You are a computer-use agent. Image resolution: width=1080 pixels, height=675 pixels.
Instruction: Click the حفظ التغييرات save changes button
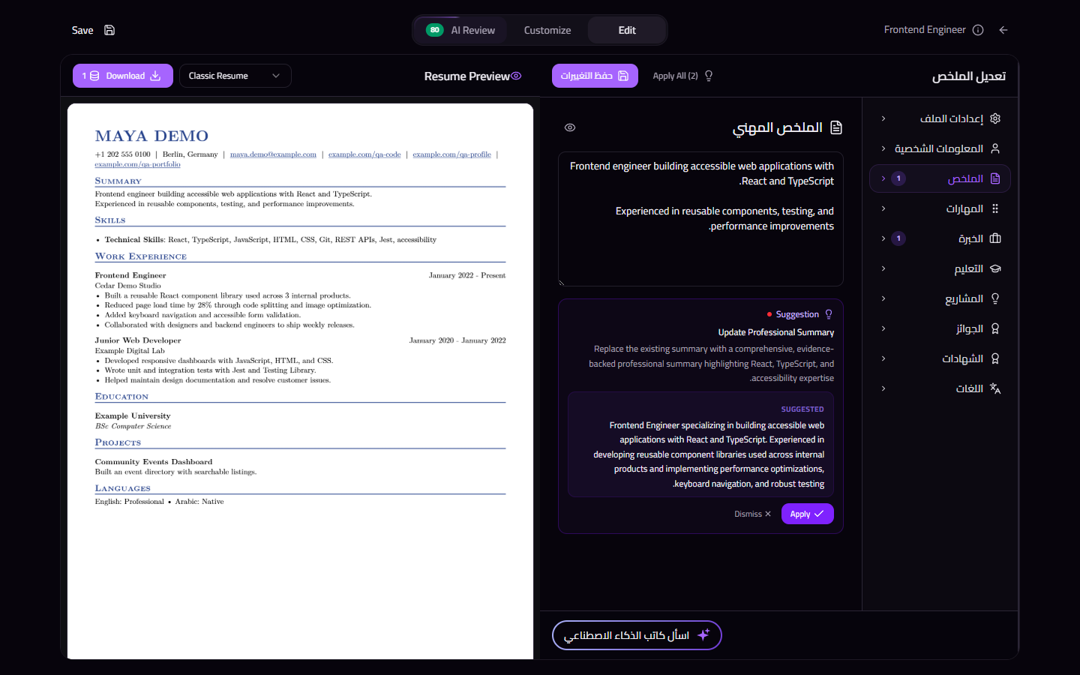coord(595,76)
